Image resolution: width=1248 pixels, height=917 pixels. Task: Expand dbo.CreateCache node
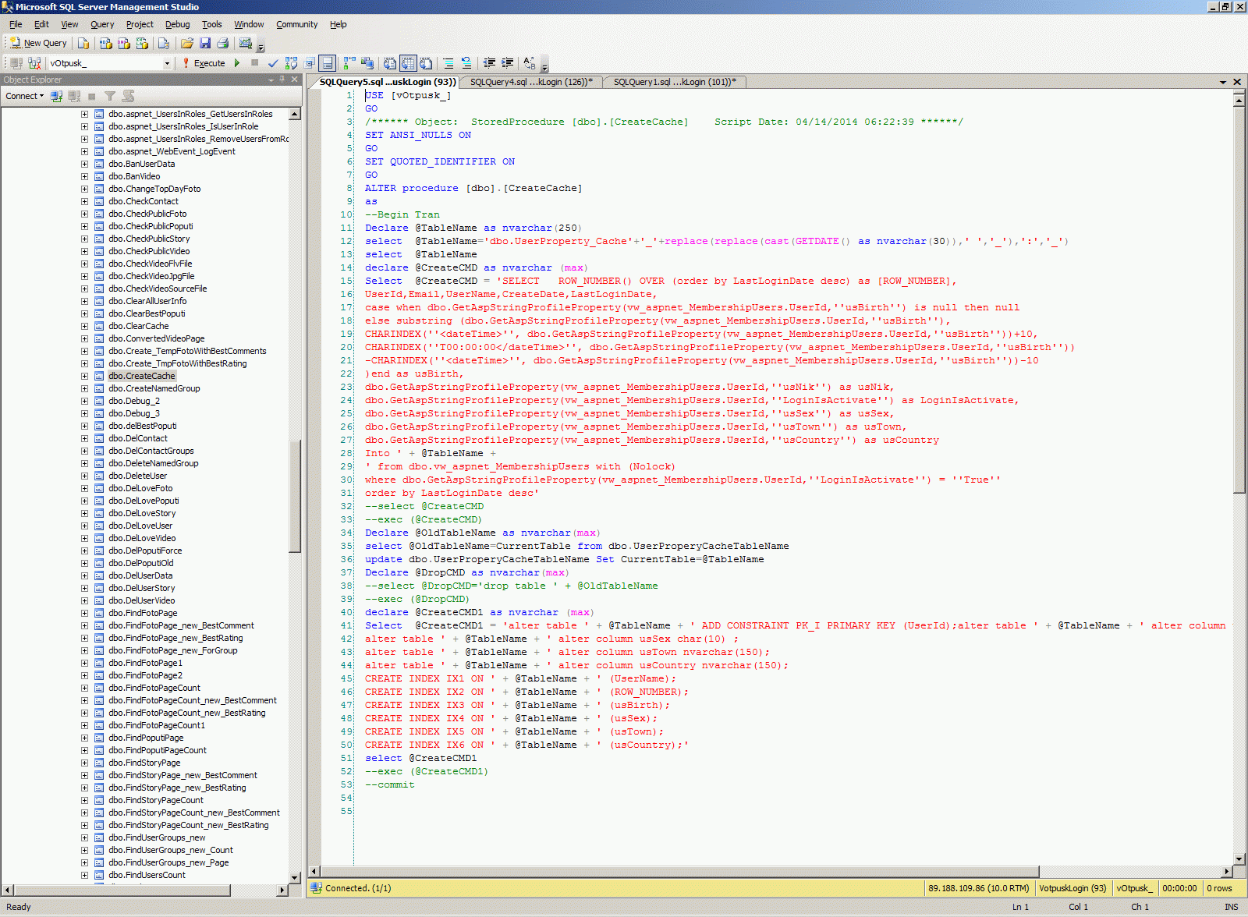point(84,376)
